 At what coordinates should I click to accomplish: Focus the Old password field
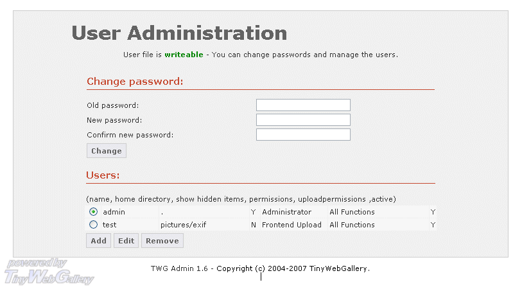303,105
